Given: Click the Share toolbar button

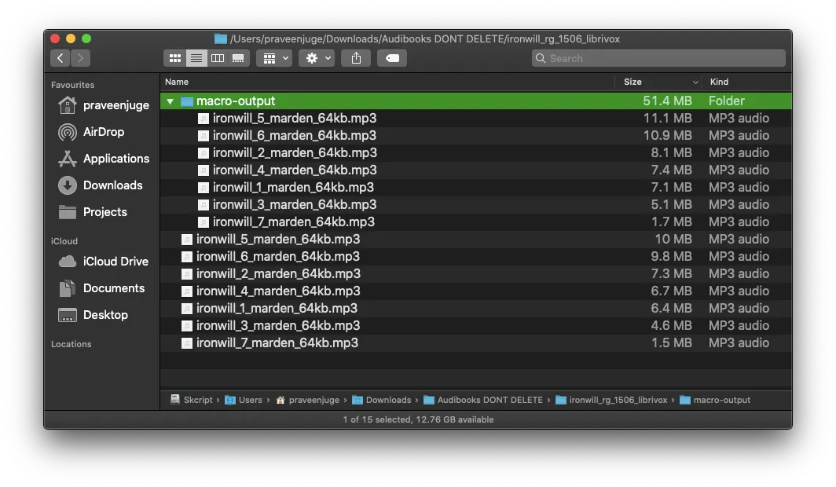Looking at the screenshot, I should click(x=356, y=58).
